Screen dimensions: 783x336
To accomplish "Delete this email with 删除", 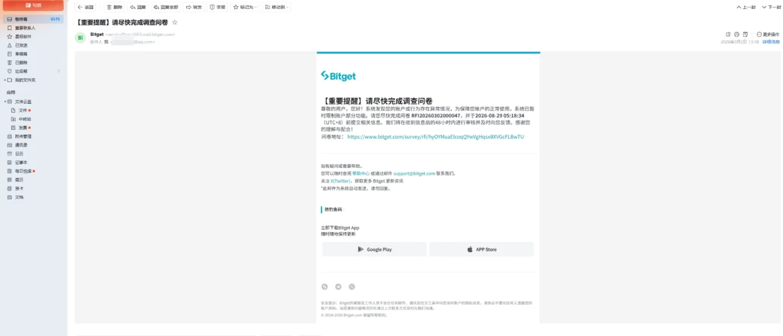I will pos(114,7).
